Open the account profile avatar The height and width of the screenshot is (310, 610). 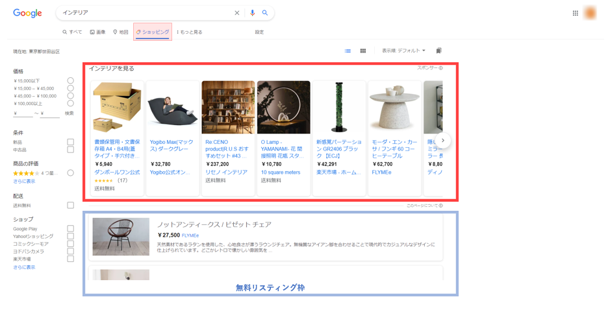pyautogui.click(x=590, y=13)
